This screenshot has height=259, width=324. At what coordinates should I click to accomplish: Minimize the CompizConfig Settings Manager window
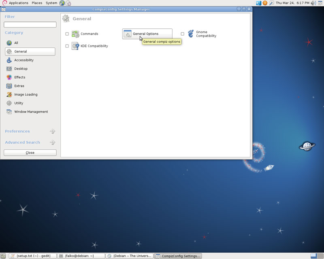[239, 9]
